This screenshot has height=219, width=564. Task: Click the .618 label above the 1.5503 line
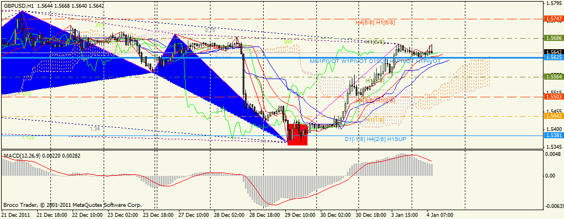(x=25, y=94)
